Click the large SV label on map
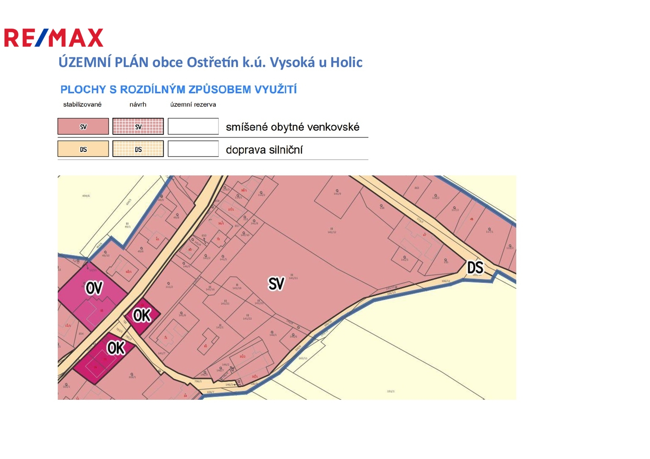The image size is (650, 459). pos(276,284)
